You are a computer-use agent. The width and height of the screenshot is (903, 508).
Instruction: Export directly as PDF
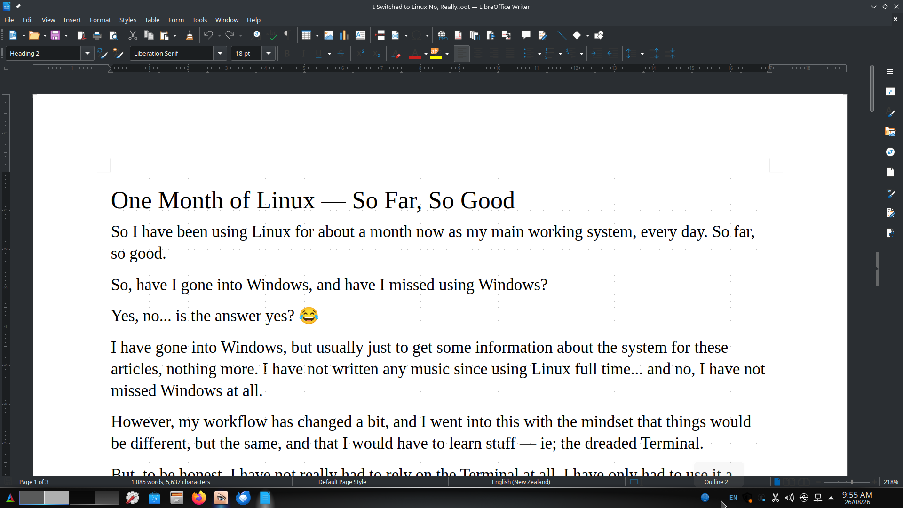click(x=81, y=35)
